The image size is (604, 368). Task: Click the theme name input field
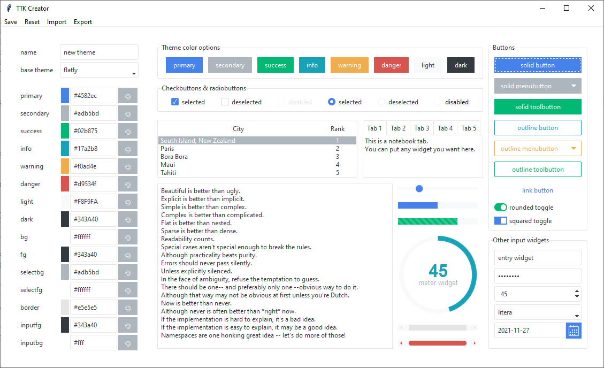[x=99, y=52]
